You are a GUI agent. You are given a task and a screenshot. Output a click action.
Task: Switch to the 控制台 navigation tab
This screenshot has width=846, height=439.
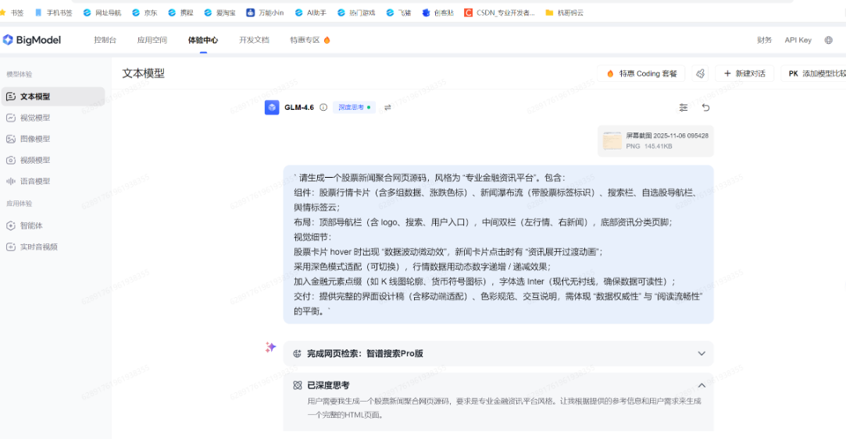point(105,40)
